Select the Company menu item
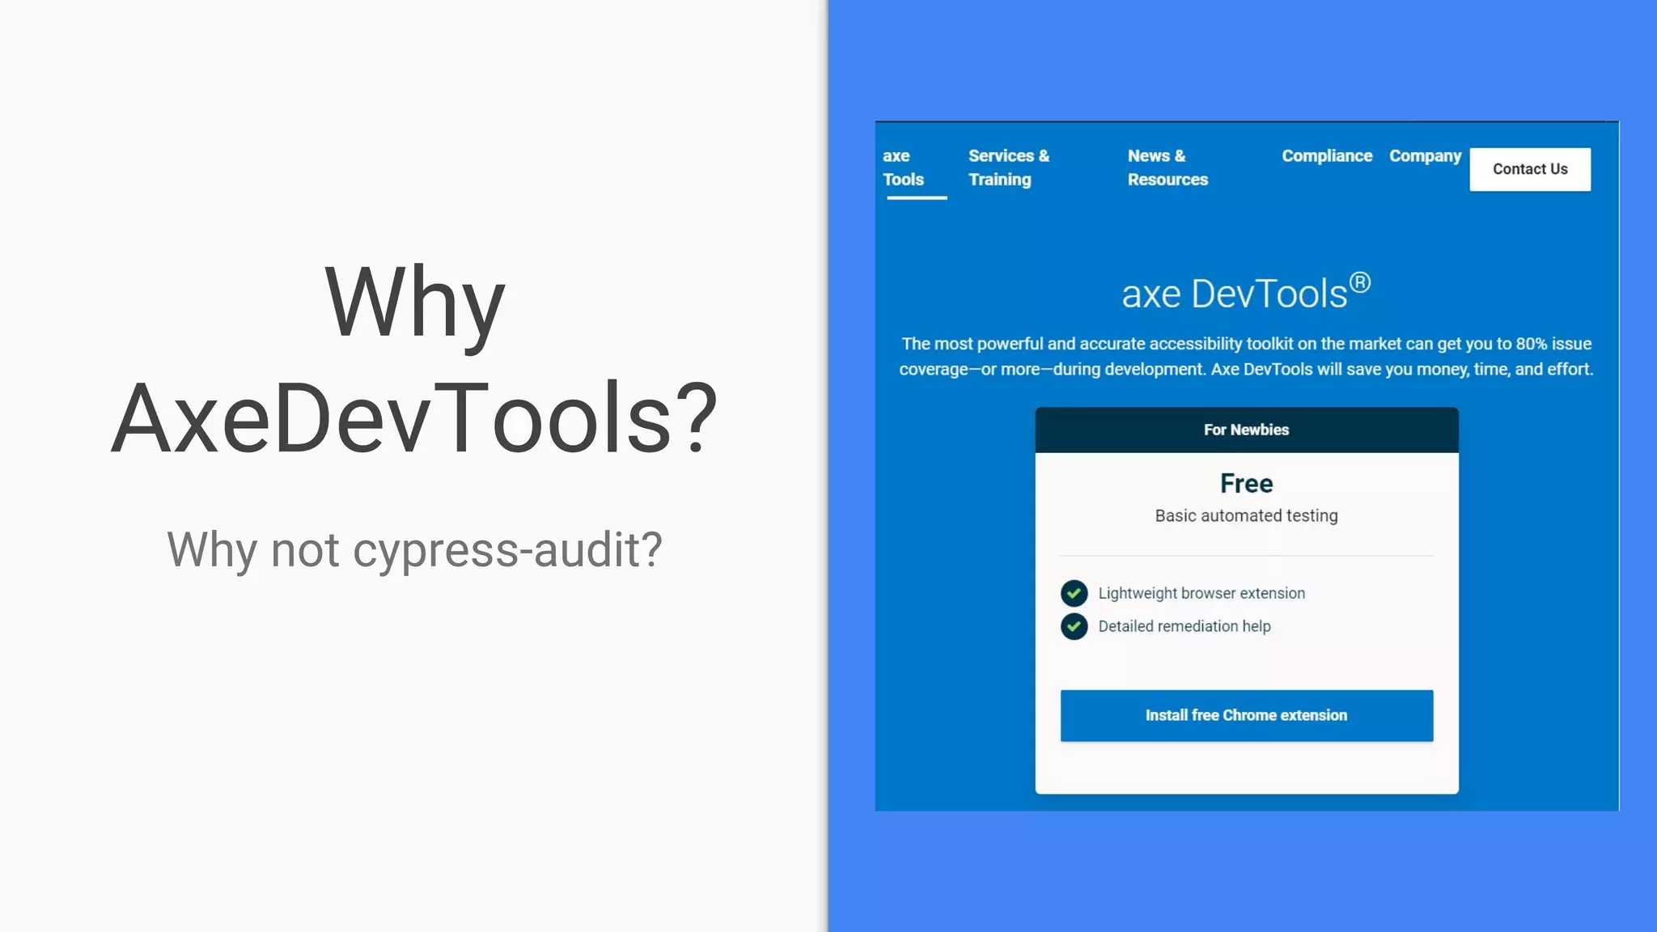Image resolution: width=1657 pixels, height=932 pixels. pyautogui.click(x=1425, y=156)
